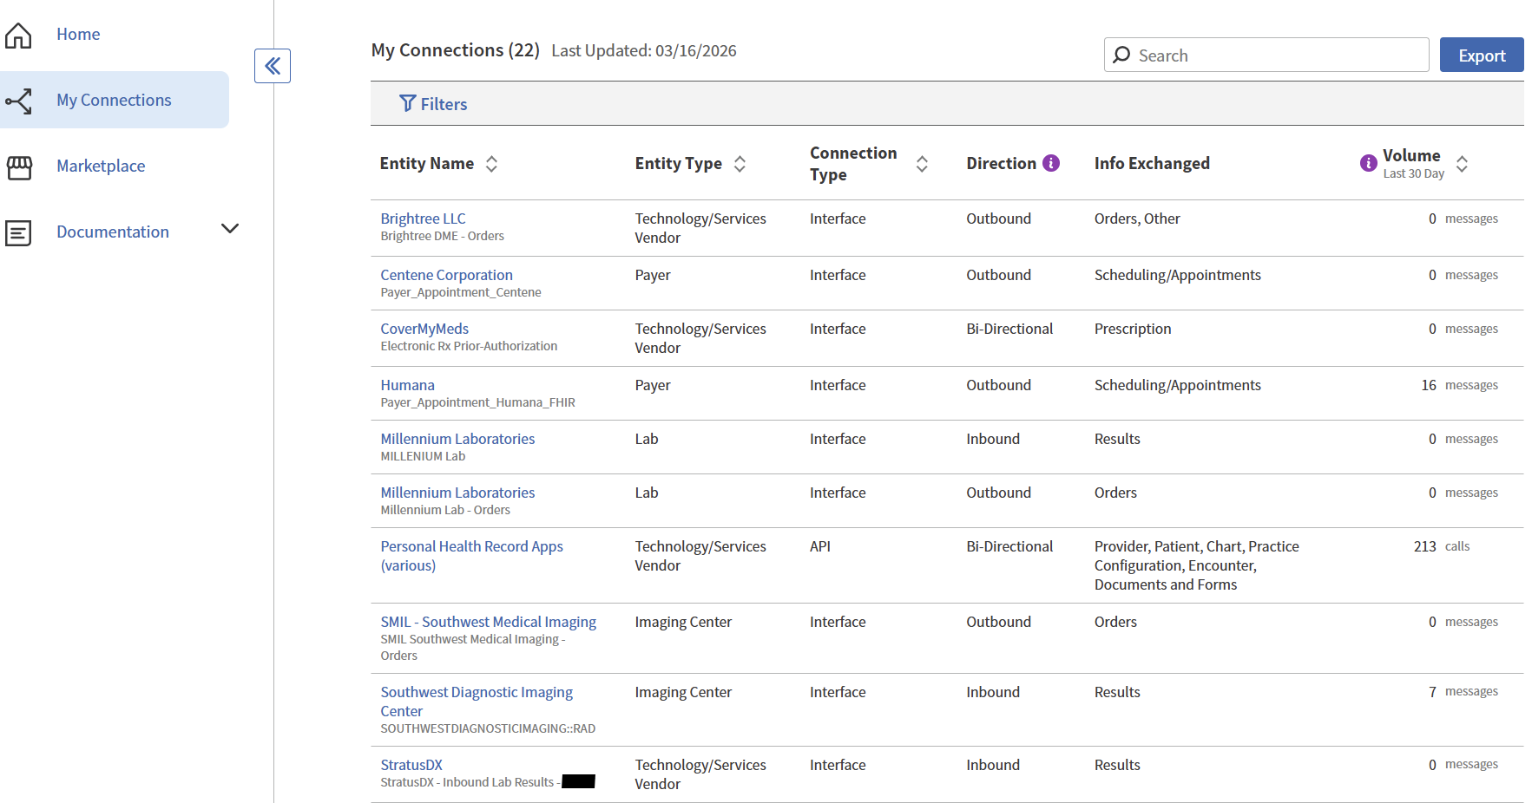Sort table by Entity Type
The height and width of the screenshot is (803, 1532).
click(x=740, y=164)
